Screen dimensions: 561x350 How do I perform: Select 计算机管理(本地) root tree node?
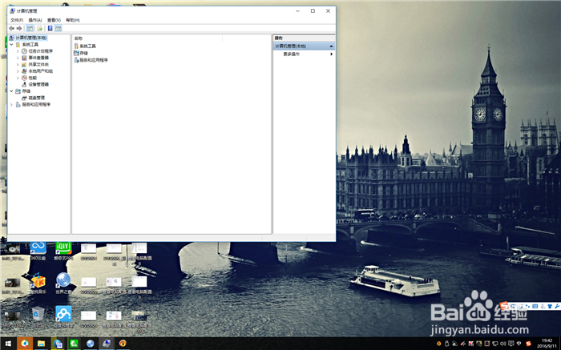28,38
